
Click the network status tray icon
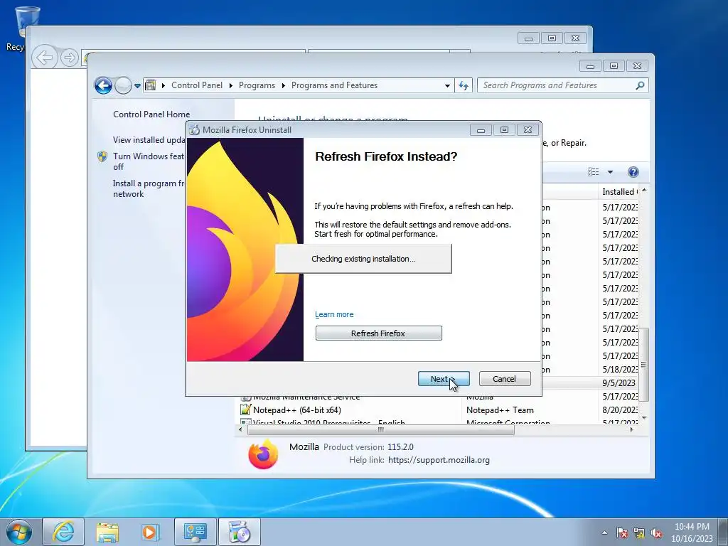pyautogui.click(x=639, y=532)
